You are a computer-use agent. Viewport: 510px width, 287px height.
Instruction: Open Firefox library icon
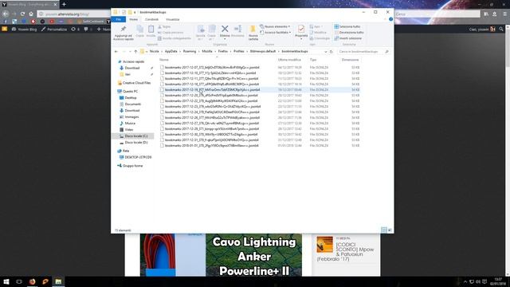tap(486, 14)
